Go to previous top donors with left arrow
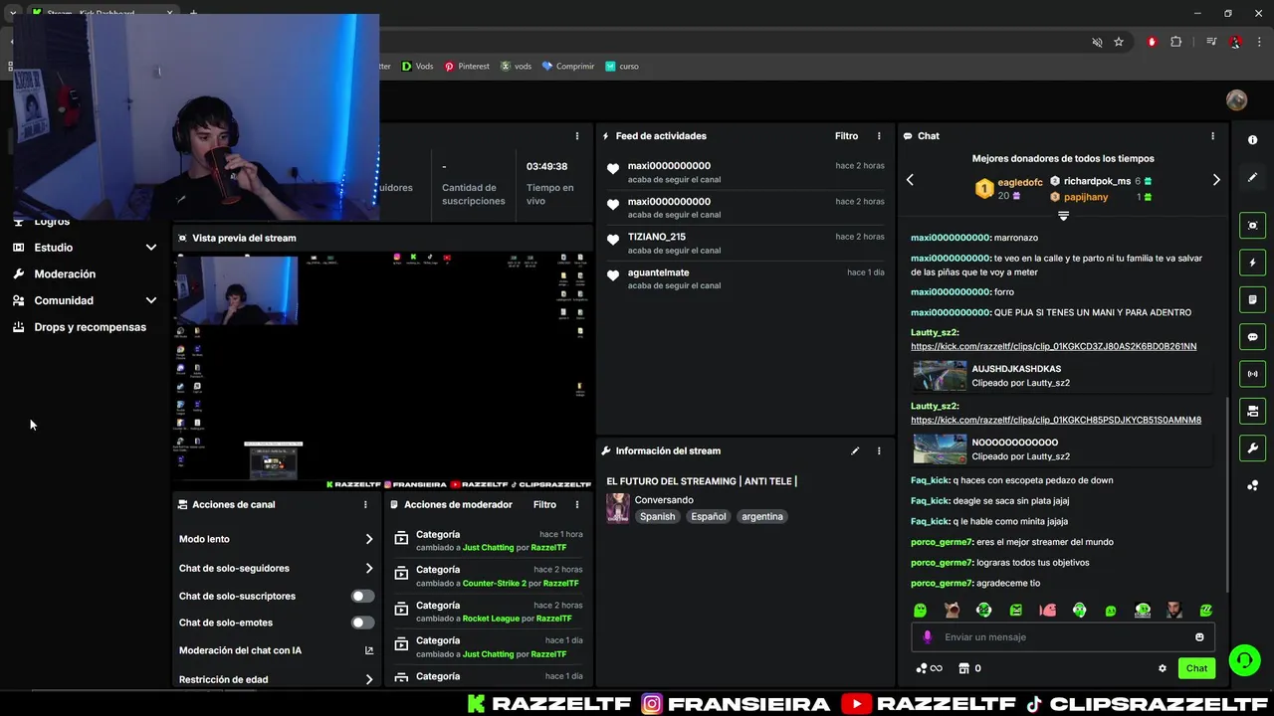This screenshot has height=716, width=1274. pos(910,180)
